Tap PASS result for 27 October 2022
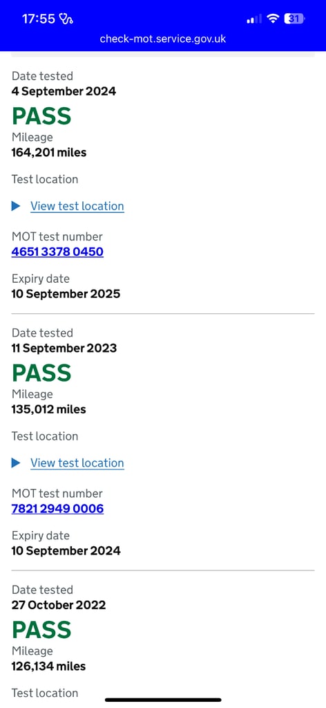326x708 pixels. click(41, 629)
